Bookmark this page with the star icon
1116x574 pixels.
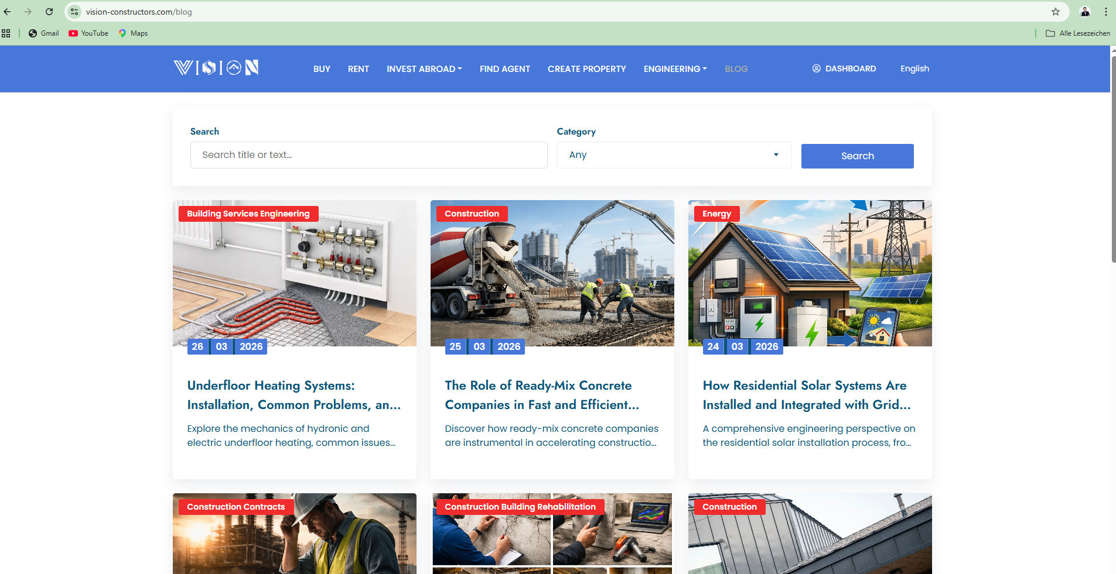click(1056, 12)
